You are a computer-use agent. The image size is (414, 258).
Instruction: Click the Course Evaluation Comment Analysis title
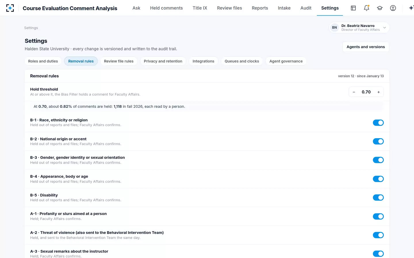pos(70,8)
